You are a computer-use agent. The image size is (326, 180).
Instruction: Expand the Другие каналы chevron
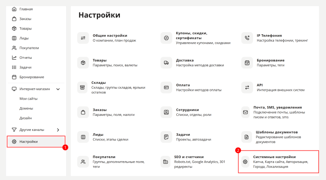(x=58, y=130)
